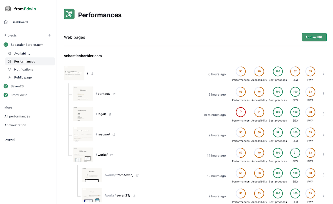Open external link icon for /contact/ page
This screenshot has height=204, width=333.
(x=114, y=94)
